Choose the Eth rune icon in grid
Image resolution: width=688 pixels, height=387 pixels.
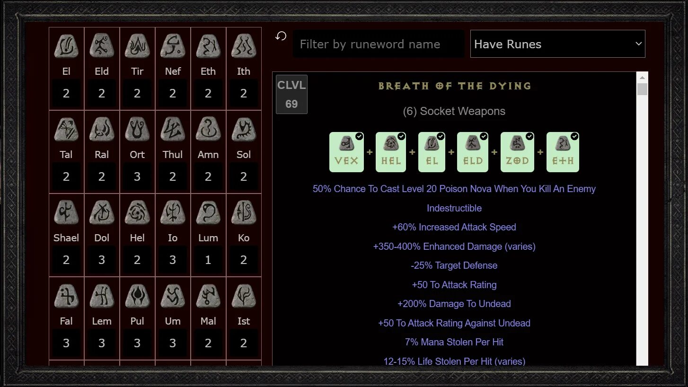pos(208,46)
